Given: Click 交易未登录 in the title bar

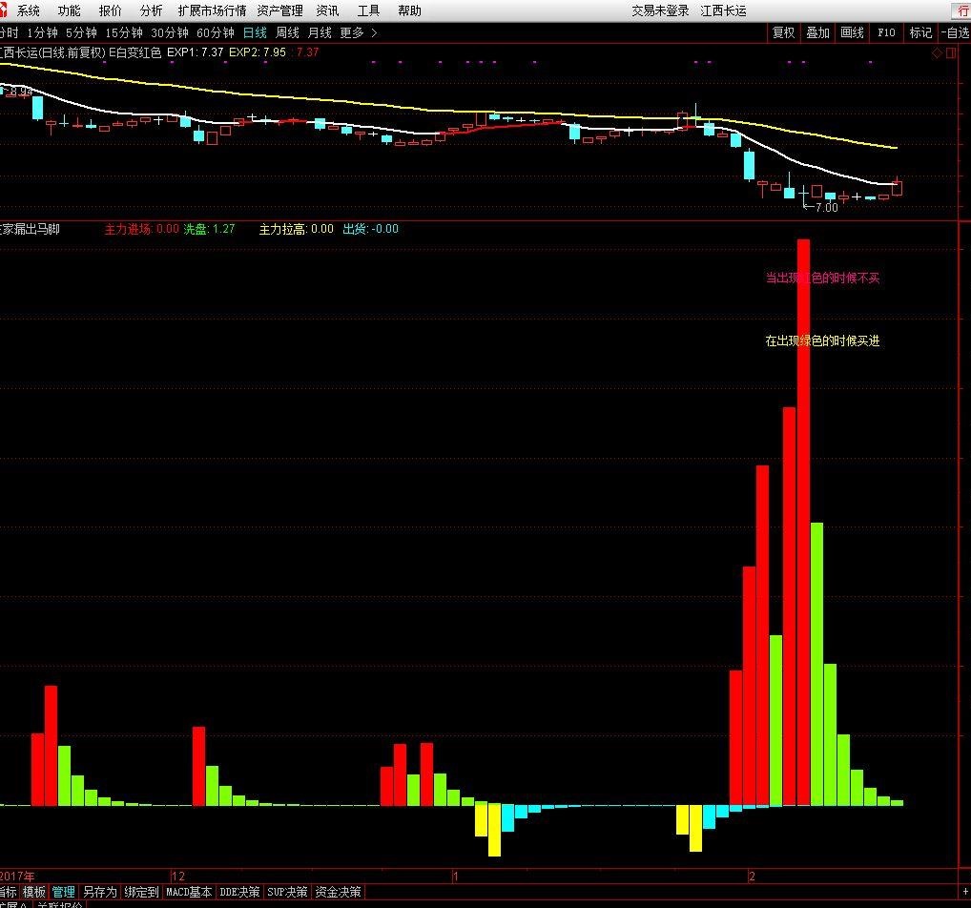Looking at the screenshot, I should (660, 10).
